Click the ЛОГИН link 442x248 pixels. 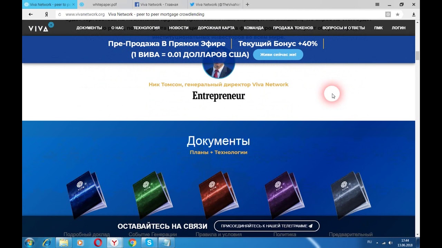(398, 28)
